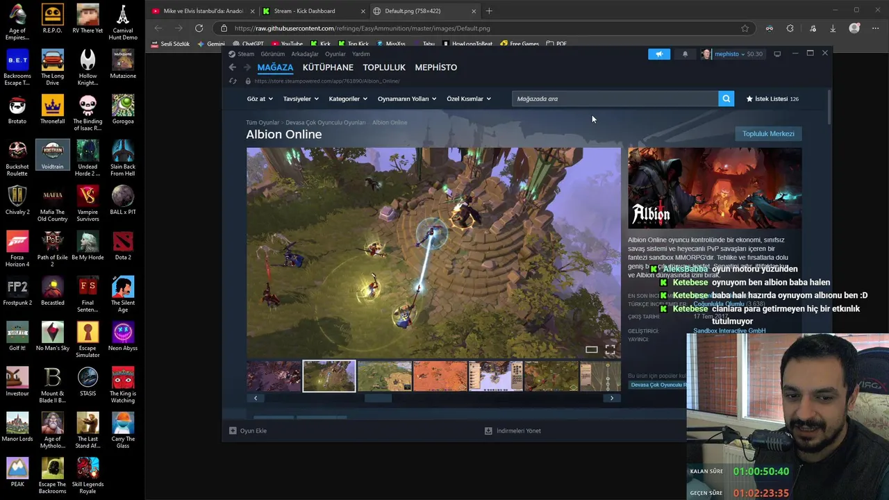
Task: Open R.E.P.O. desktop shortcut
Action: click(x=52, y=19)
